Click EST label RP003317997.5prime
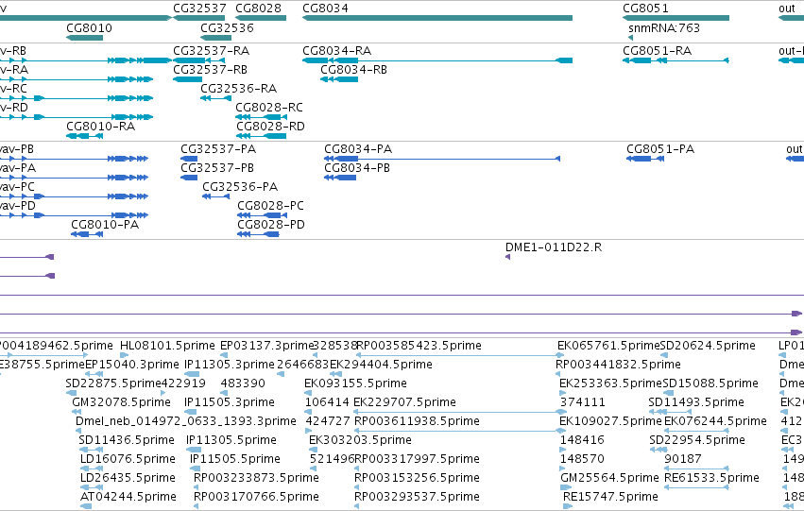804x511 pixels. click(x=417, y=459)
